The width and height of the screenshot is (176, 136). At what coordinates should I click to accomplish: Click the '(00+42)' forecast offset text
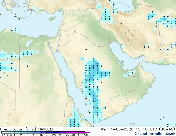[x=167, y=129]
